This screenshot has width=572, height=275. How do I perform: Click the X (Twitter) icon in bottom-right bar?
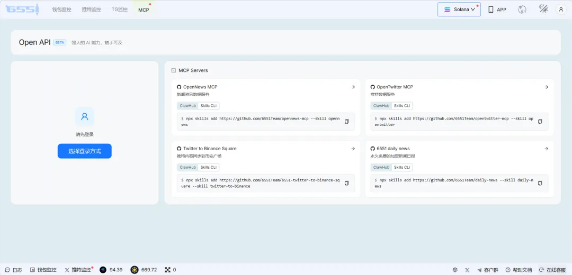pos(467,270)
